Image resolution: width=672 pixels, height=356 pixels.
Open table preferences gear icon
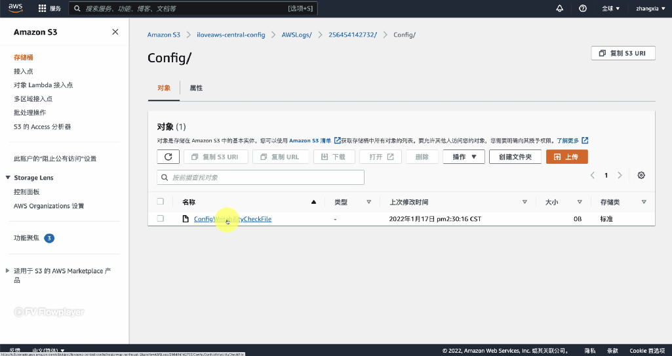coord(641,175)
